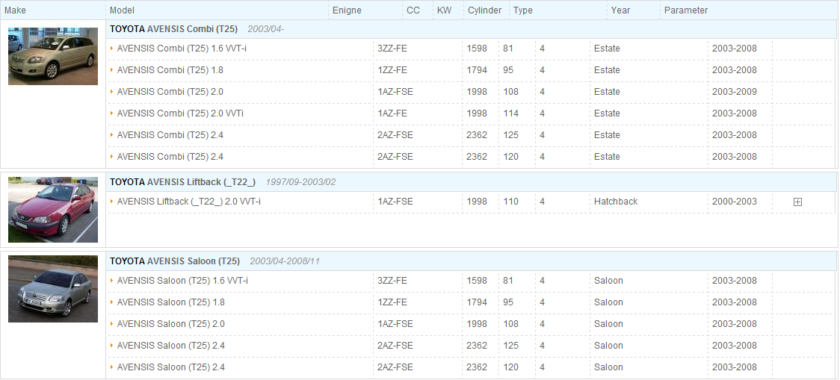Image resolution: width=840 pixels, height=380 pixels.
Task: Open the red AVENSIS Liftback car thumbnail
Action: [x=53, y=210]
